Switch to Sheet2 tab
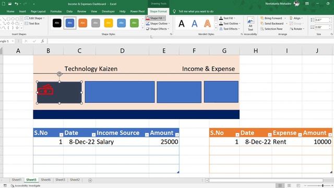334x188 pixels. (75, 180)
